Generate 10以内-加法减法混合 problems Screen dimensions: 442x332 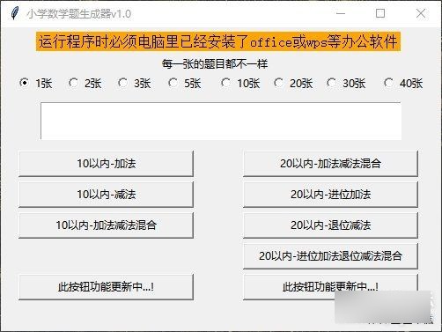tap(106, 225)
